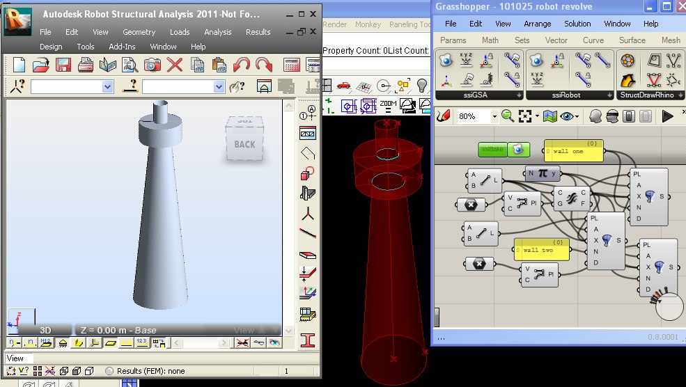Open Geometry menu in Robot

(x=139, y=32)
